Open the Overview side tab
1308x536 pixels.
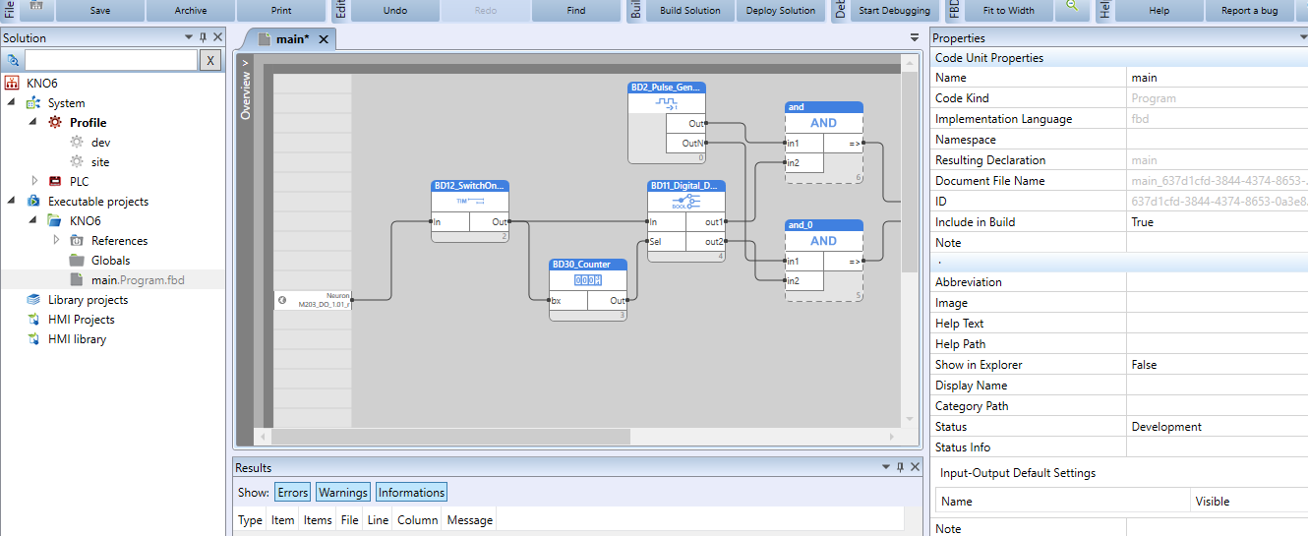click(x=246, y=90)
